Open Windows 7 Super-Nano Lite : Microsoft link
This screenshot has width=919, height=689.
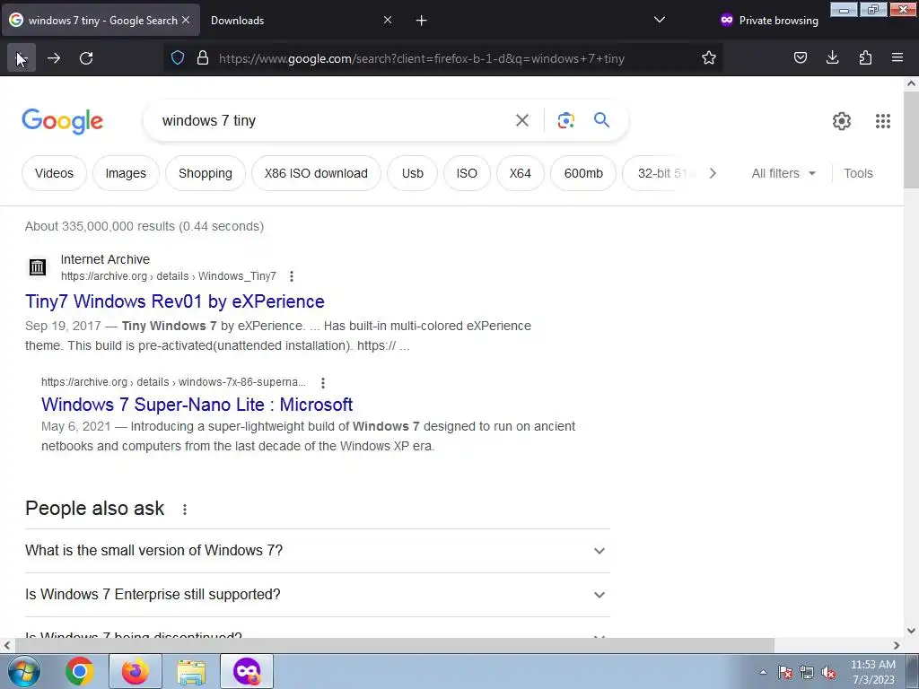(x=197, y=405)
